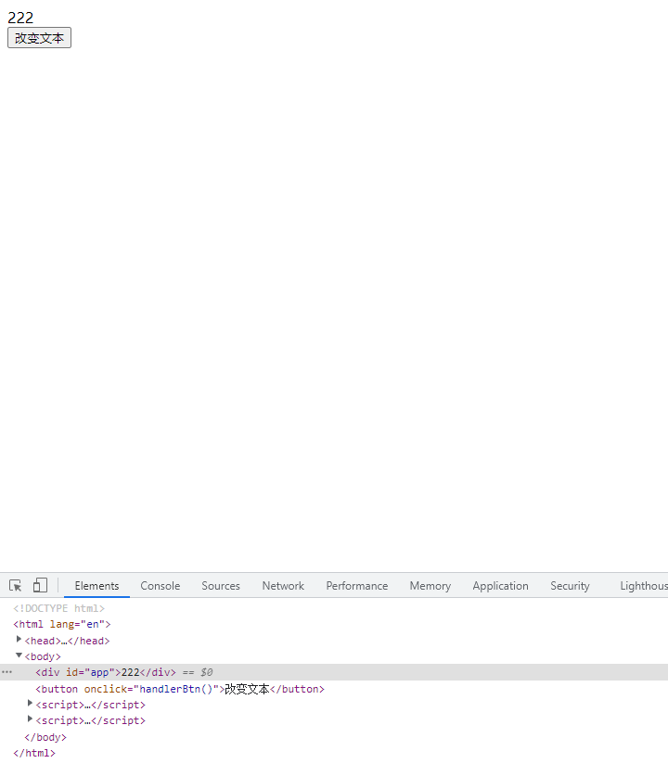Screen dimensions: 668x776
Task: Select the closing </html> tag
Action: (34, 753)
